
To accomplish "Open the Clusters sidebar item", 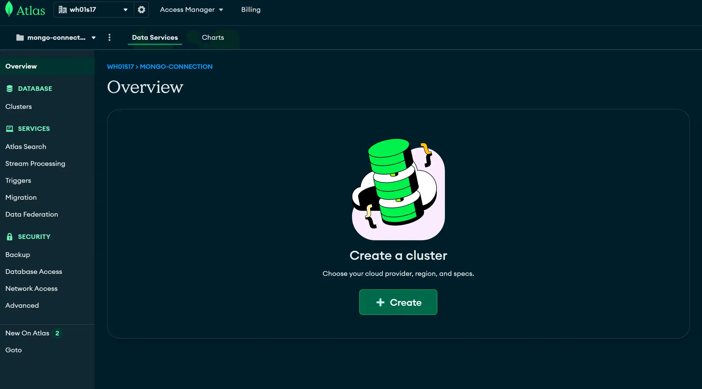I will coord(18,107).
